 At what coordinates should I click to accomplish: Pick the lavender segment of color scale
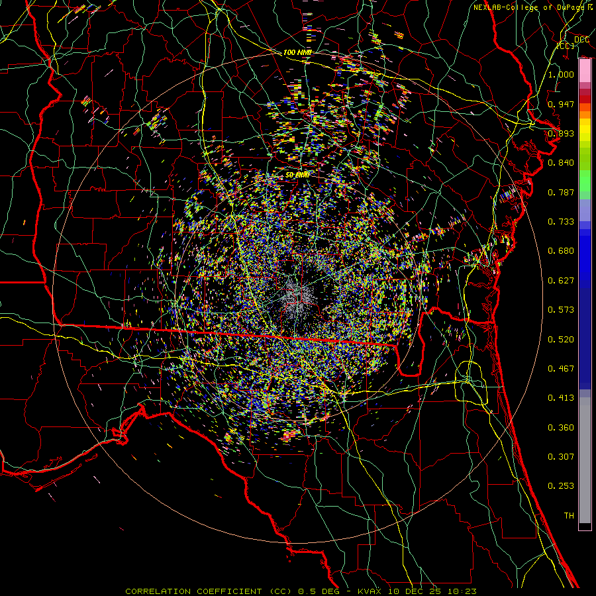pos(585,211)
